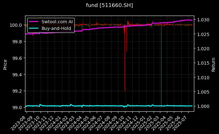Click the chart title fund [511660.SH]
This screenshot has width=219, height=134.
click(x=109, y=5)
